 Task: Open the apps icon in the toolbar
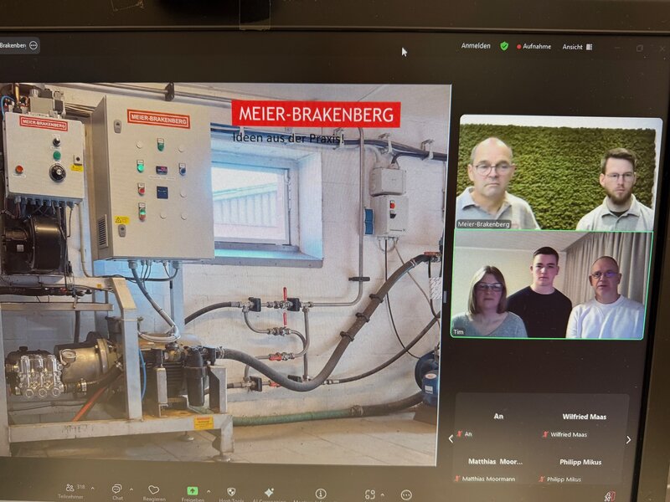(370, 494)
